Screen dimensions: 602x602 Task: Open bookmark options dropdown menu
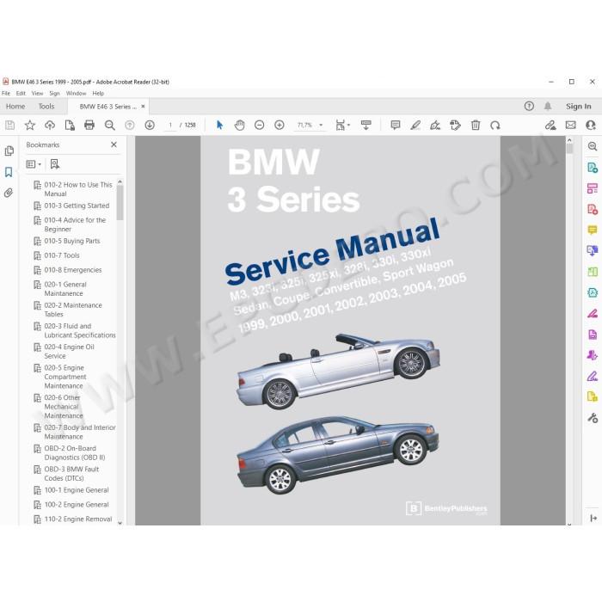(x=34, y=164)
